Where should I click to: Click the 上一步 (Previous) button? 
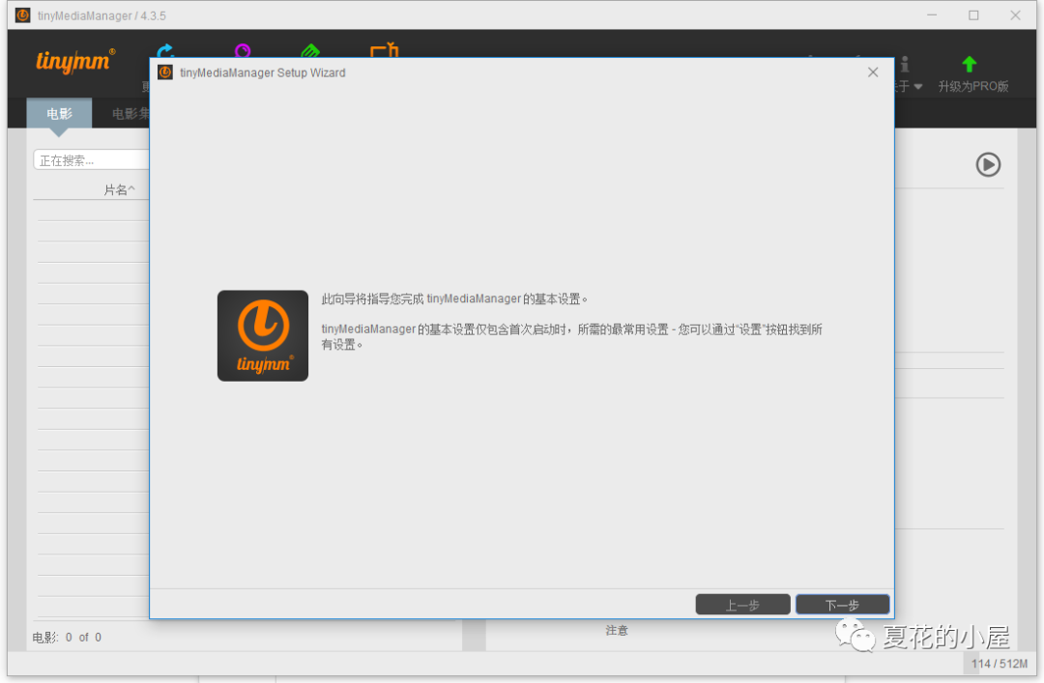742,605
